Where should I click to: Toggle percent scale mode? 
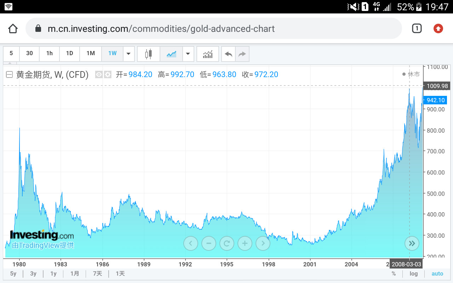(394, 273)
